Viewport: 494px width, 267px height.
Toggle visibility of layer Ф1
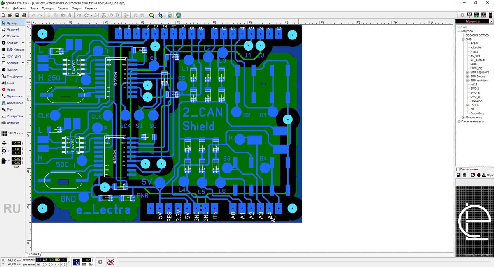point(39,260)
